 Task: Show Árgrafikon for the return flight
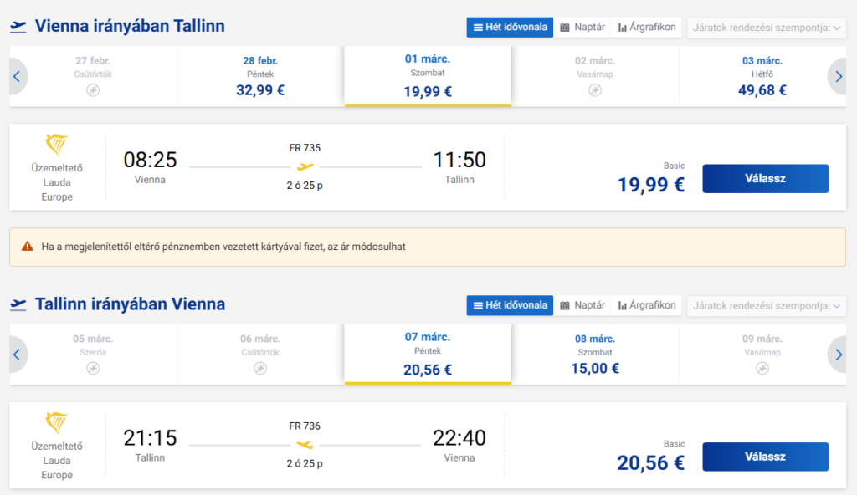[x=647, y=305]
